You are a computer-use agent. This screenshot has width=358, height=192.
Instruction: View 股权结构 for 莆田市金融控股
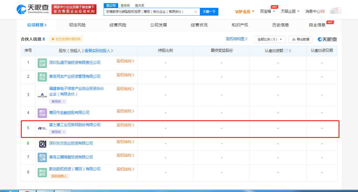pyautogui.click(x=126, y=111)
